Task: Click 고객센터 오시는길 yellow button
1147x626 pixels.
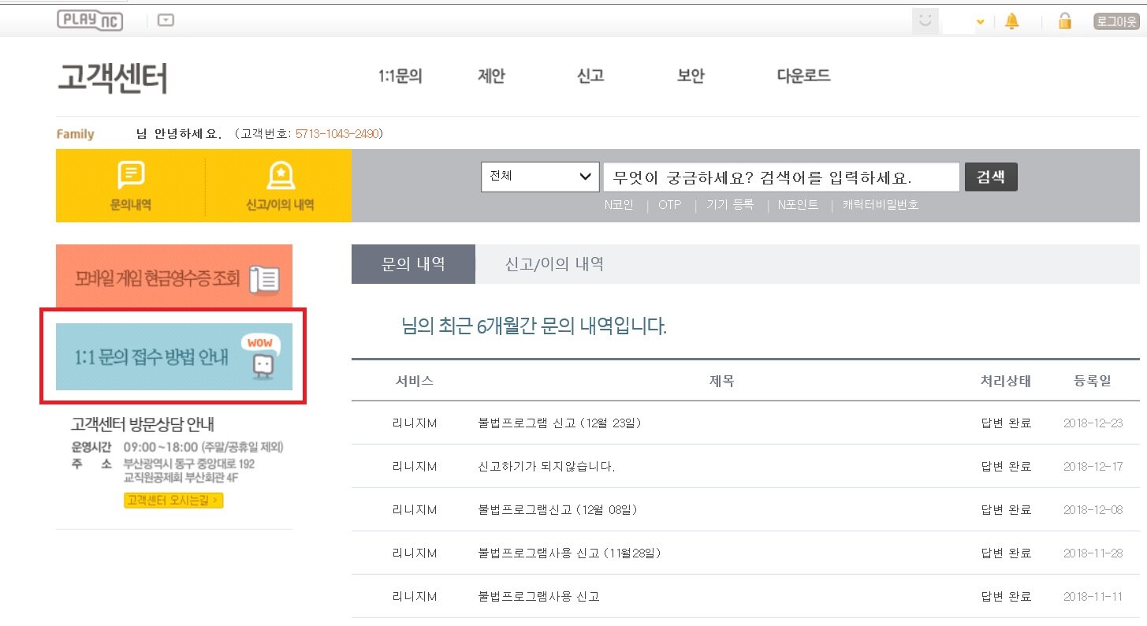Action: point(173,500)
